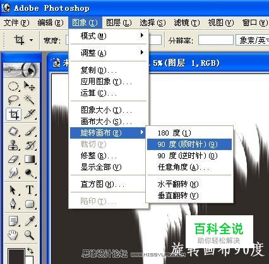Choose 复制(D)... from Image menu
Viewport: 269px width, 264px height.
108,70
